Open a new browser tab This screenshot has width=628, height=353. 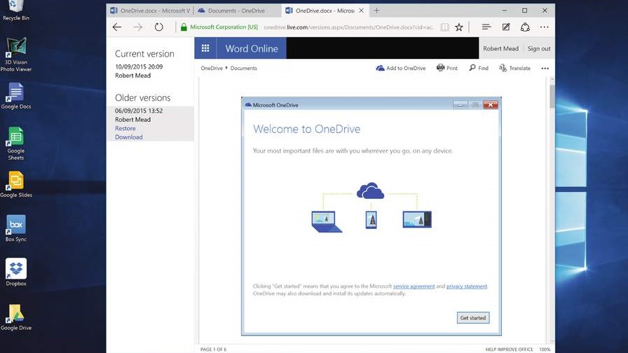[376, 11]
